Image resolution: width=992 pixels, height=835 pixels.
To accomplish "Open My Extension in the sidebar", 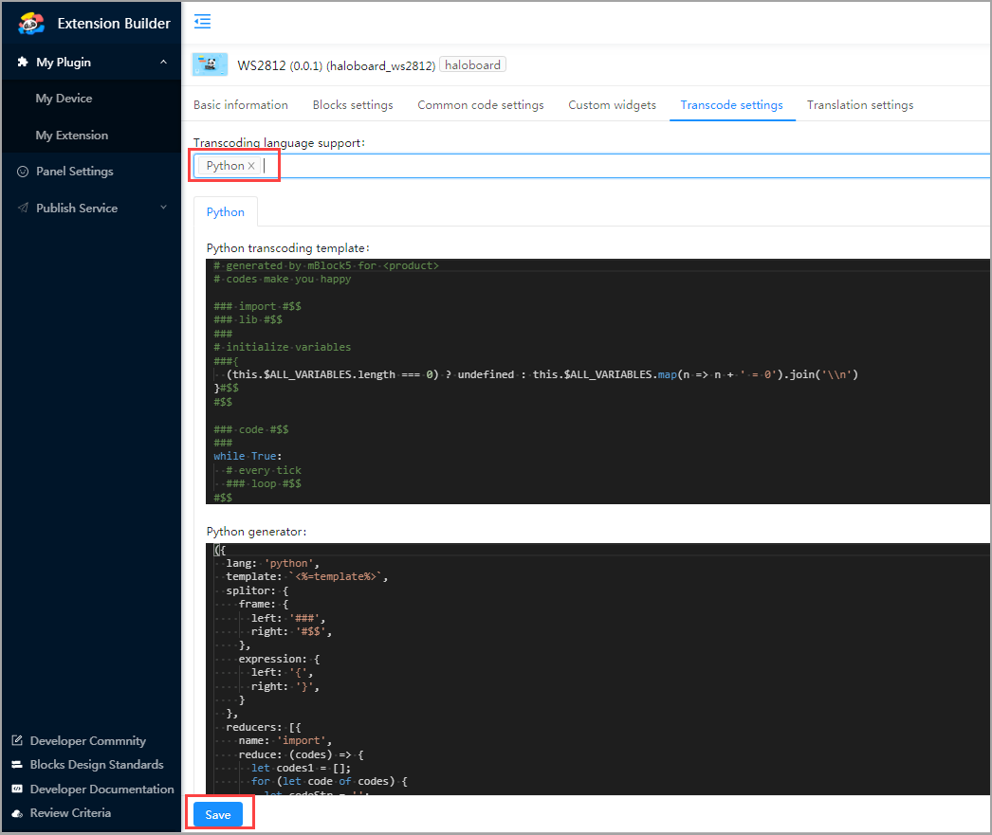I will point(71,136).
